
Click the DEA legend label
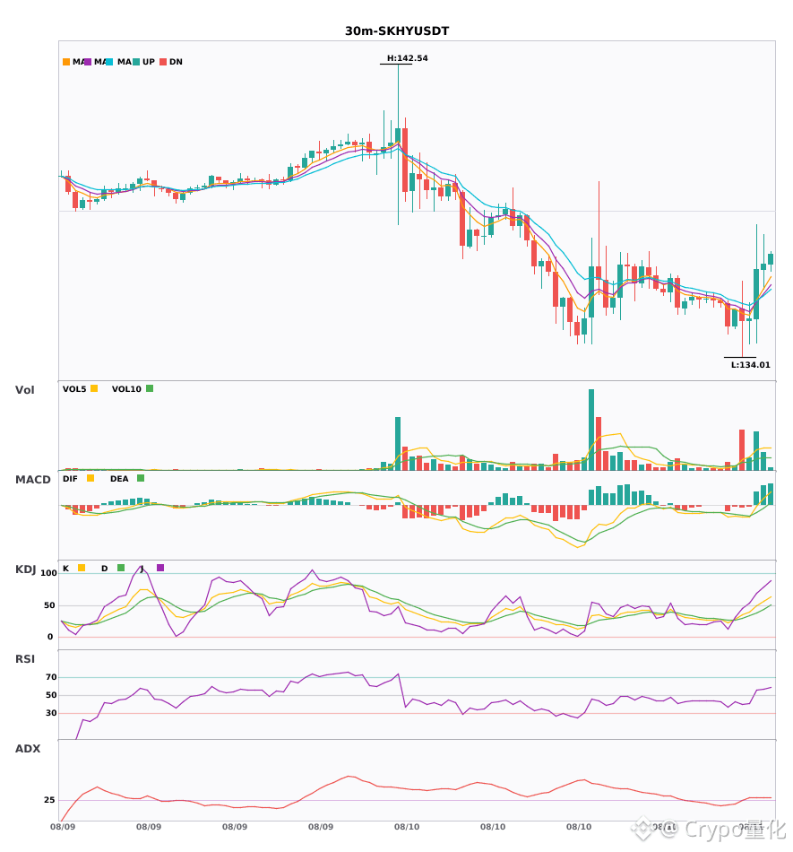pyautogui.click(x=119, y=479)
